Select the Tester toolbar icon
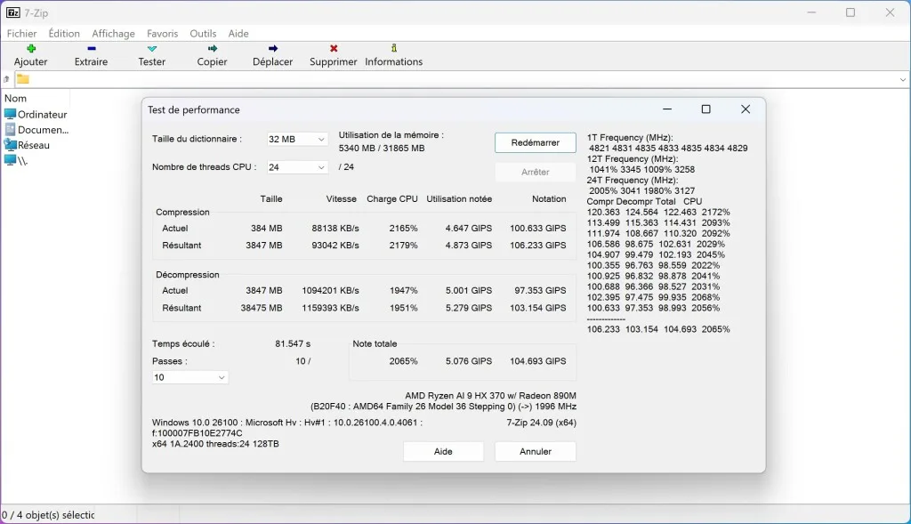This screenshot has width=911, height=524. 152,49
